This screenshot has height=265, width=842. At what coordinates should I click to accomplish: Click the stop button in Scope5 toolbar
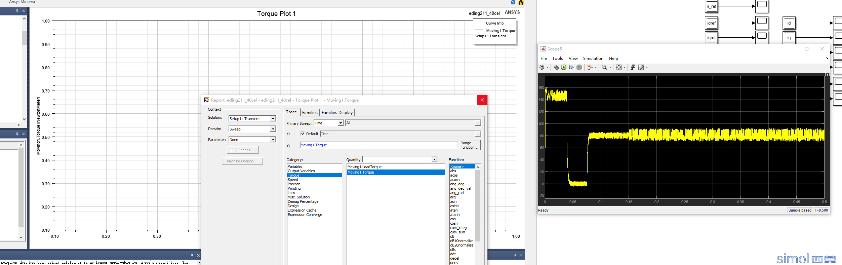click(x=579, y=67)
